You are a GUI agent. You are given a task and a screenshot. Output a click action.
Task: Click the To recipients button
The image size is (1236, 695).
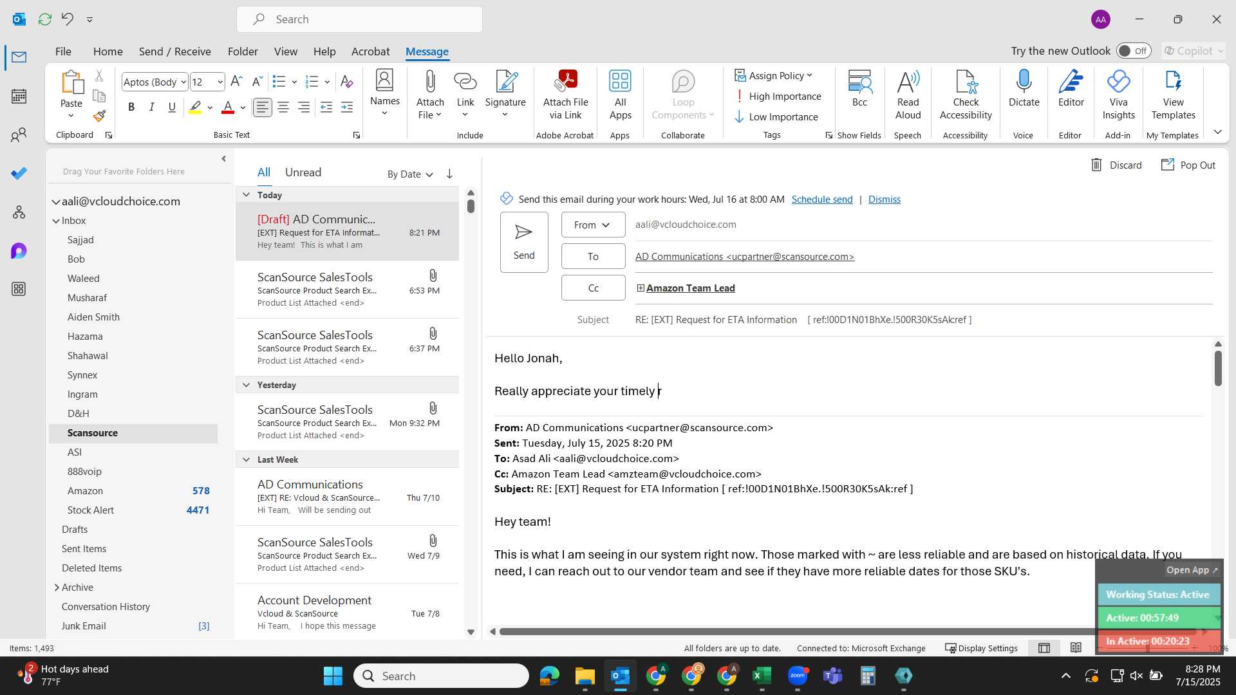click(593, 256)
